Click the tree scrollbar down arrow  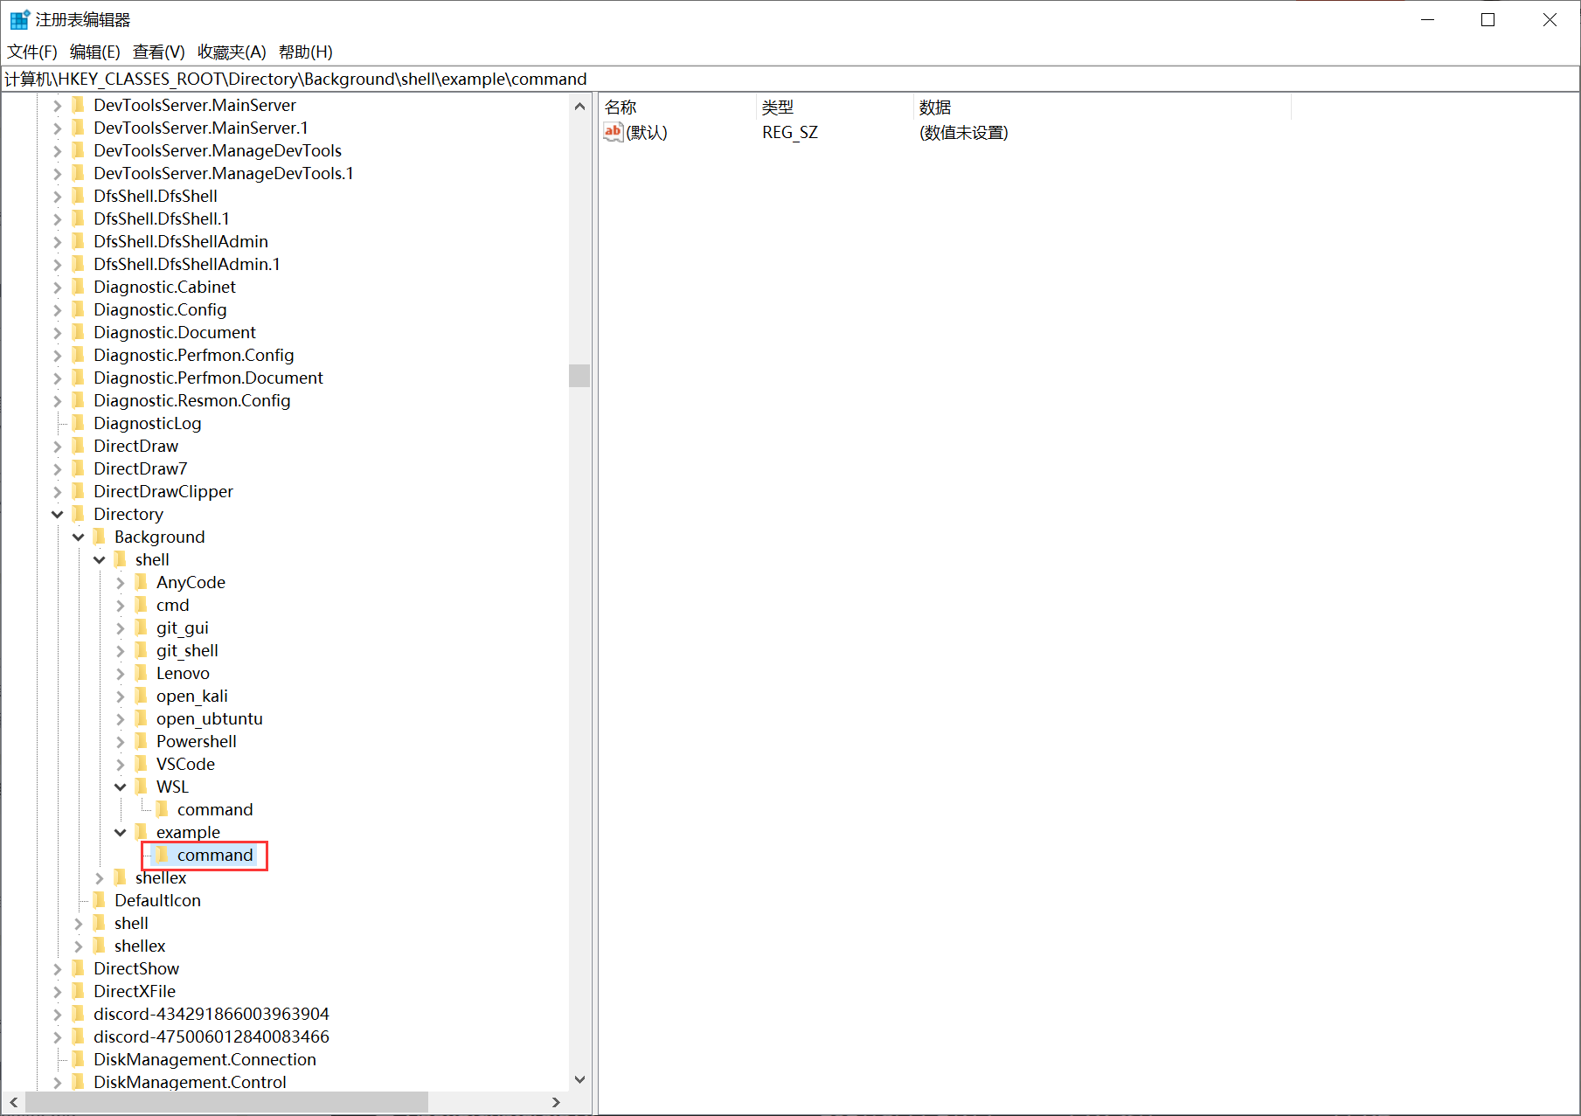[x=579, y=1079]
